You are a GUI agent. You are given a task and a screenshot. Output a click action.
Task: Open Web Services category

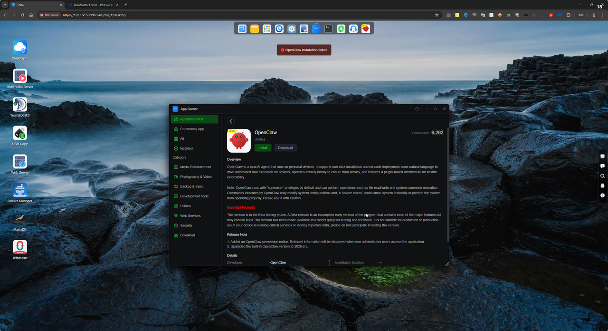[x=194, y=216]
